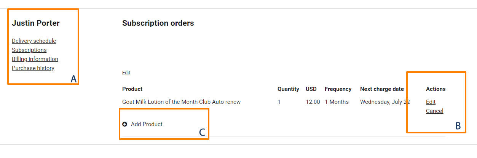Screen dimensions: 477x158
Task: Open the Delivery schedule link
Action: click(34, 41)
